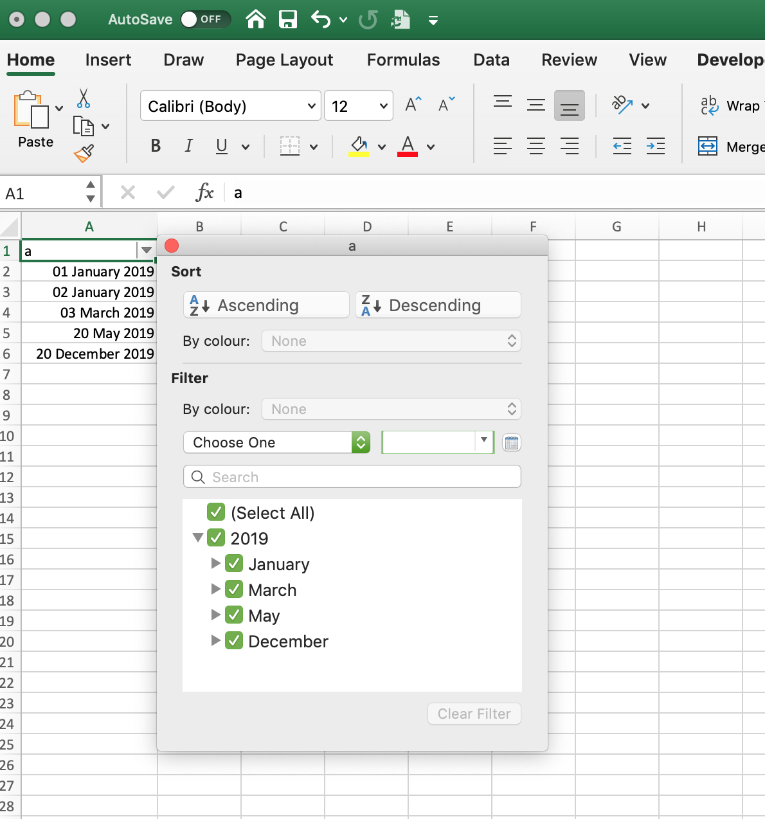Collapse the 2019 tree node
Viewport: 765px width, 819px height.
198,537
